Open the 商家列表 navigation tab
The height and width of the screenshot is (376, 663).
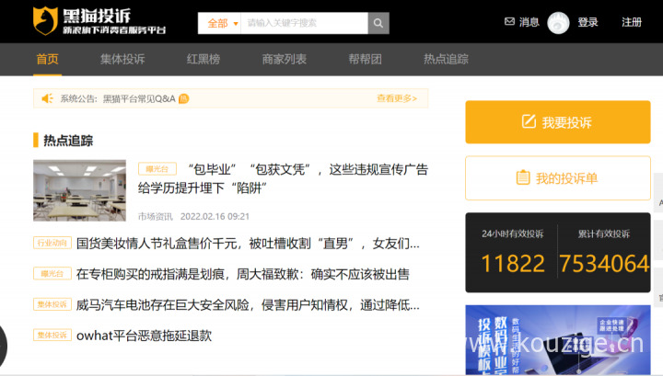pos(285,59)
